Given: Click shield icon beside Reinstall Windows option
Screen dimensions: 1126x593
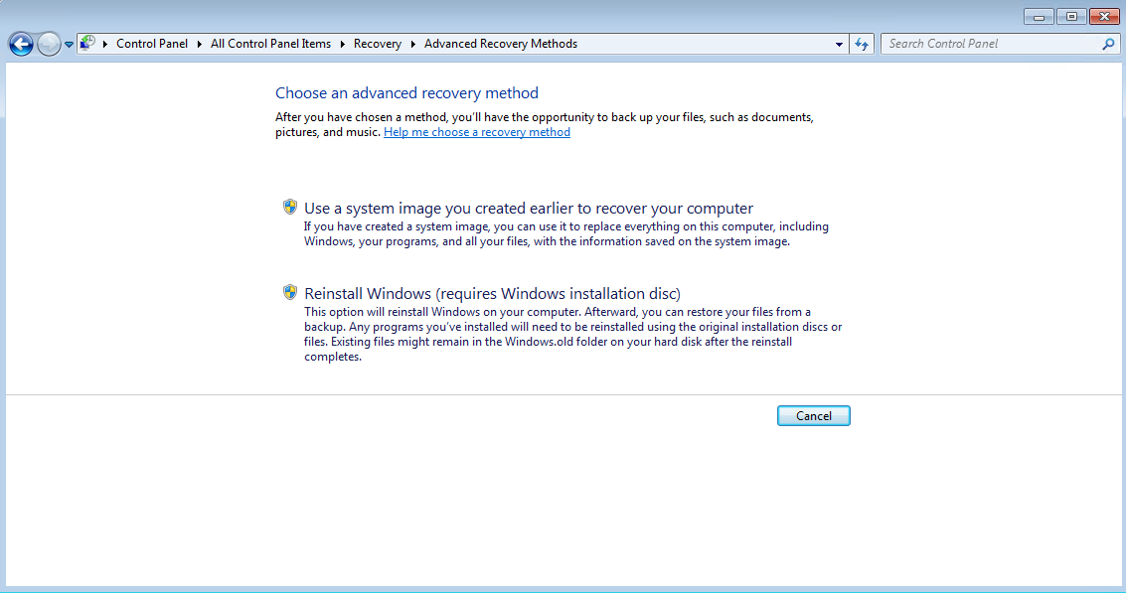Looking at the screenshot, I should (290, 292).
